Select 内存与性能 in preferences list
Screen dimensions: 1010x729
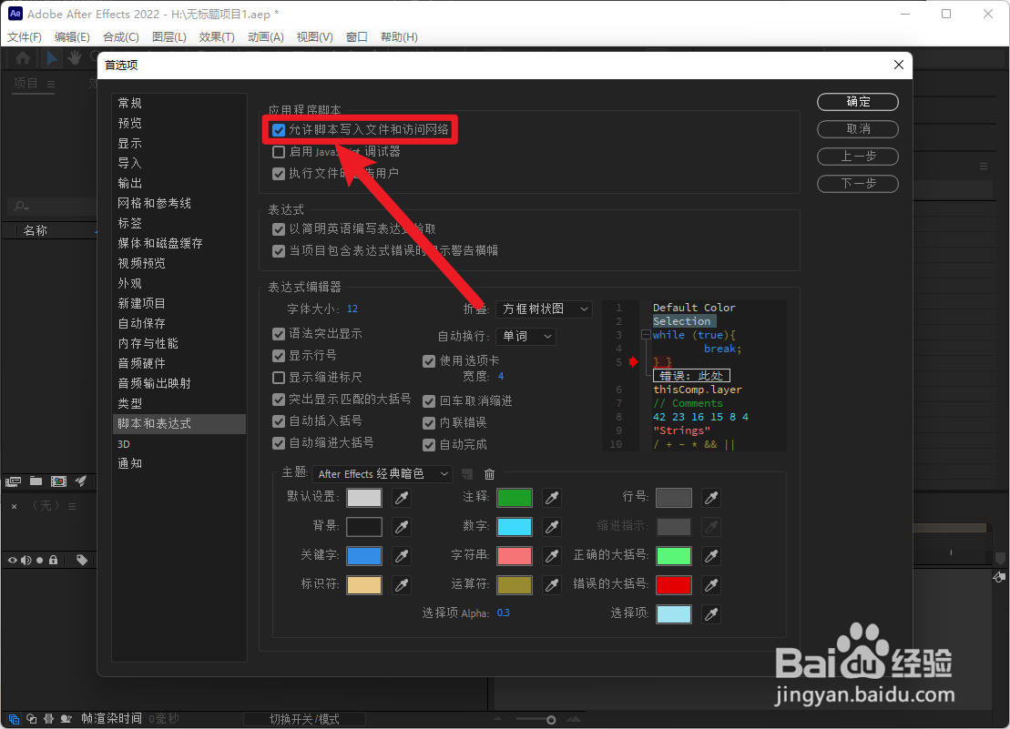[179, 344]
